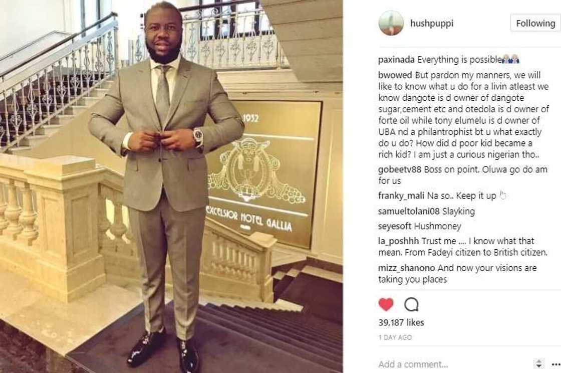Open paxinada's profile from comment
The image size is (561, 373).
click(x=397, y=60)
